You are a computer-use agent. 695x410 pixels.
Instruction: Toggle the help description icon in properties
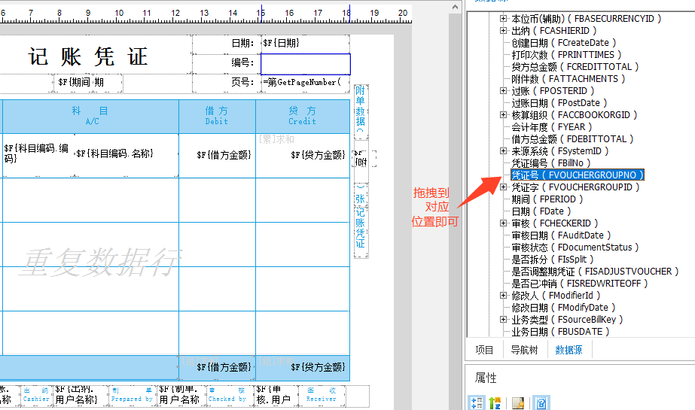(541, 402)
